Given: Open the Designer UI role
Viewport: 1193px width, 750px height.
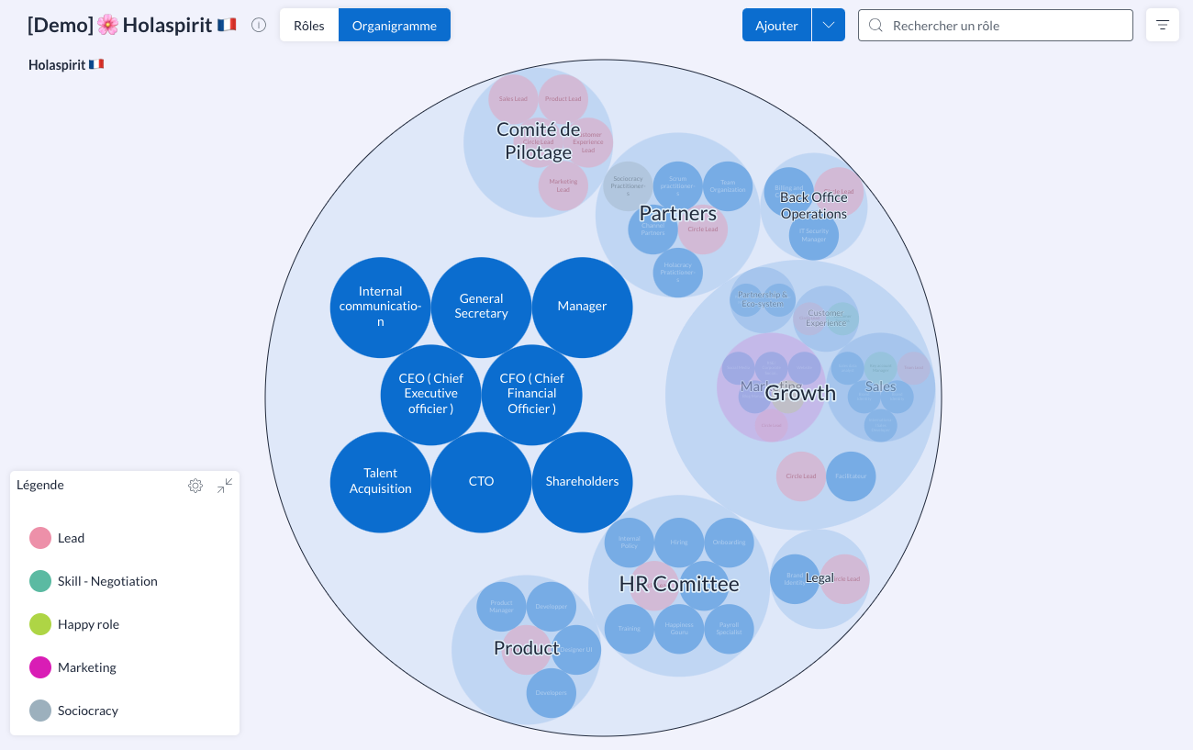Looking at the screenshot, I should [576, 650].
